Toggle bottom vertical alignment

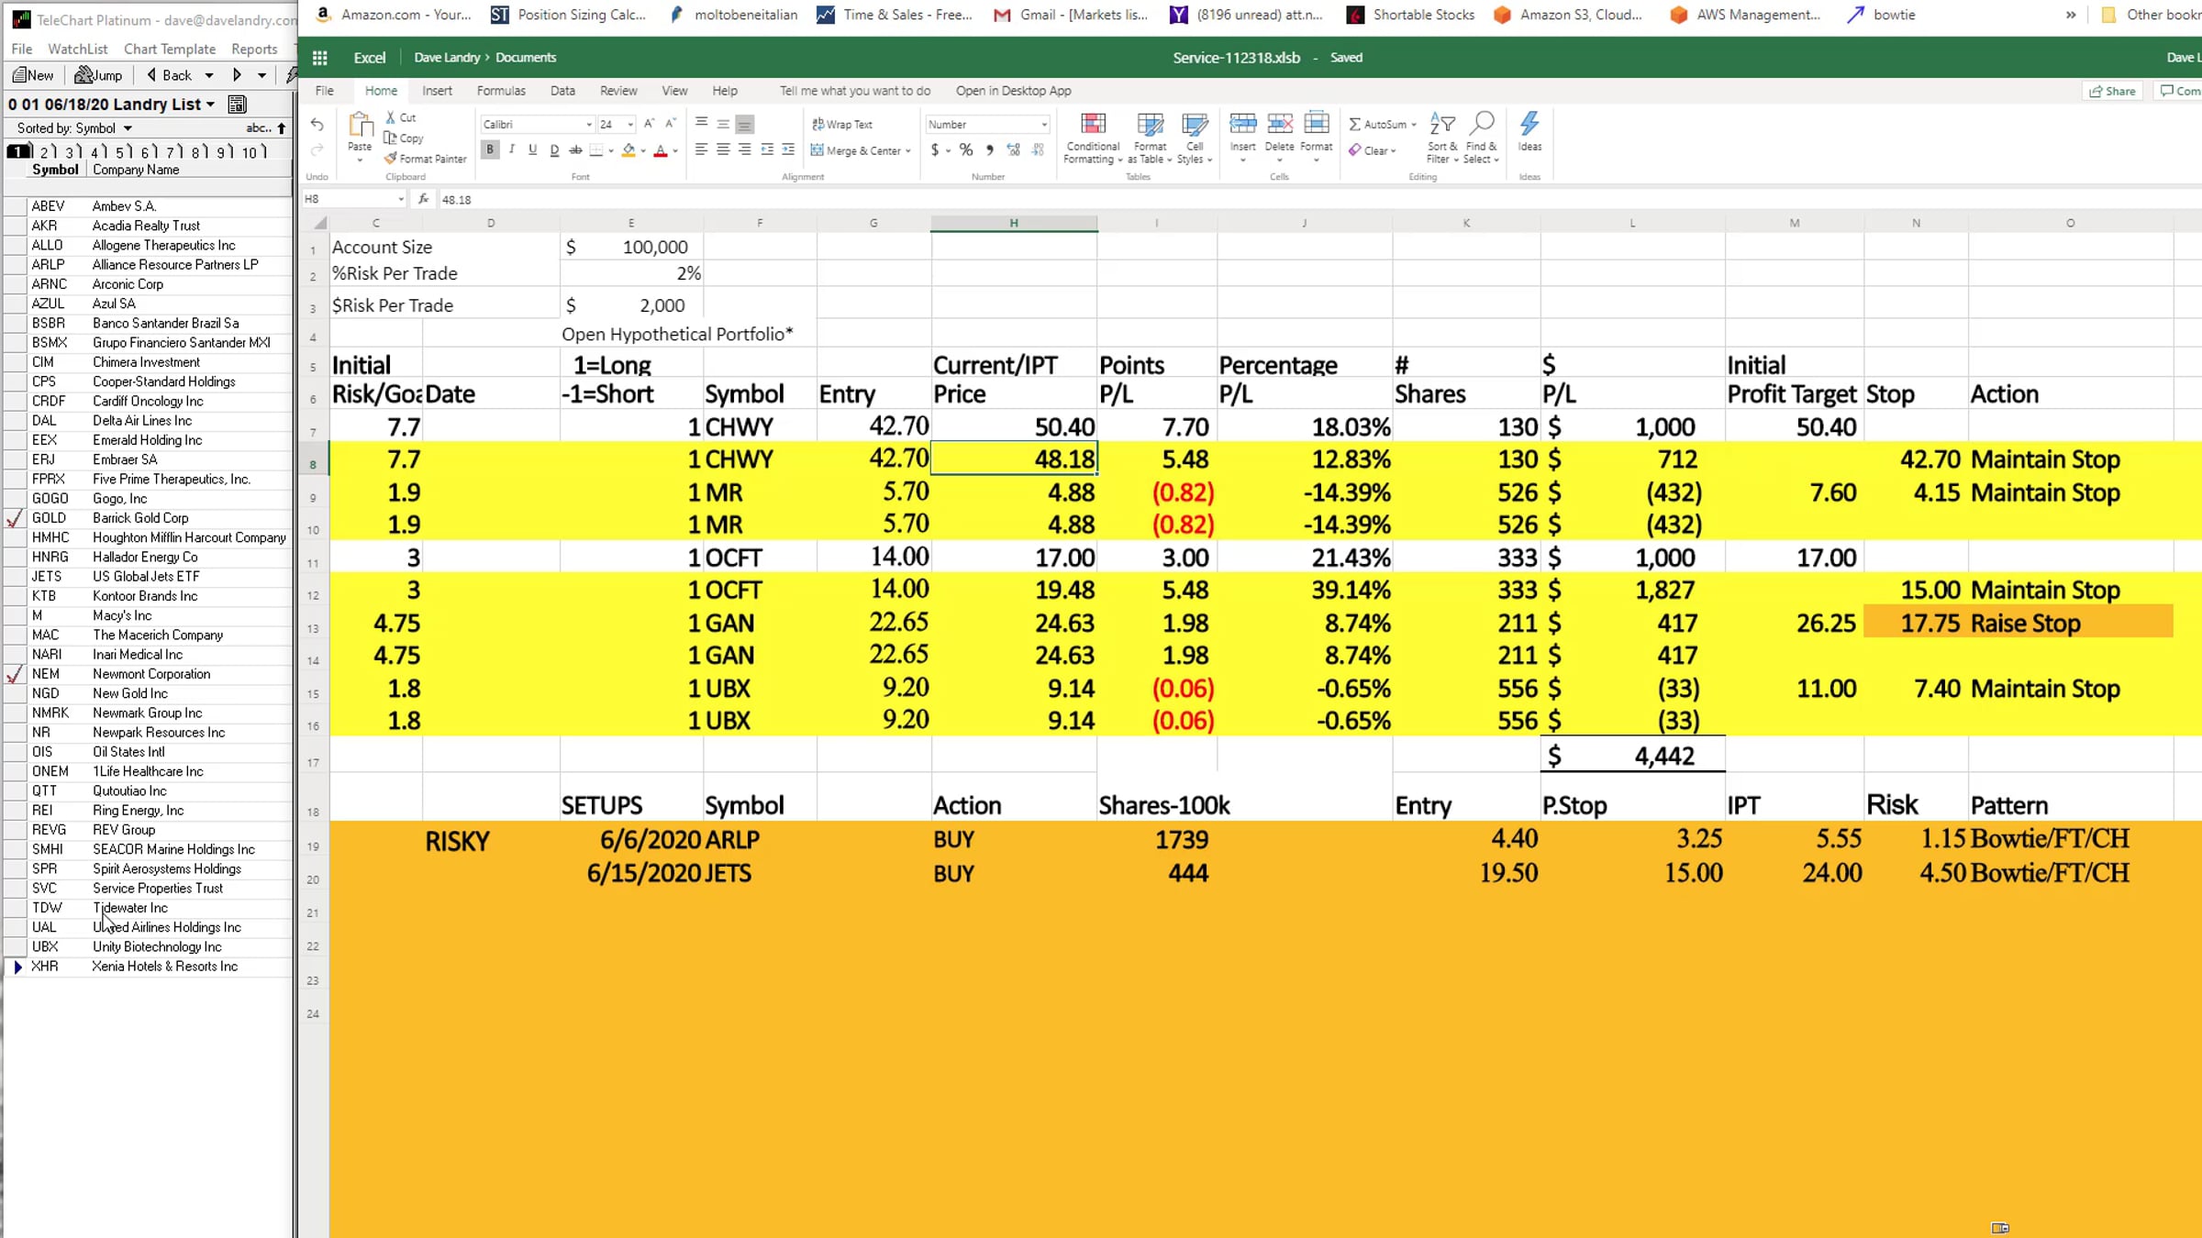(x=745, y=124)
